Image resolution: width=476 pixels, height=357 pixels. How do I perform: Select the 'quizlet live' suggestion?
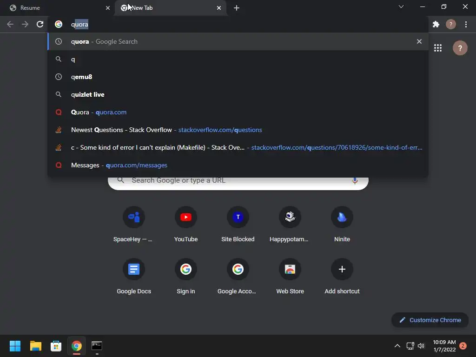pyautogui.click(x=238, y=94)
